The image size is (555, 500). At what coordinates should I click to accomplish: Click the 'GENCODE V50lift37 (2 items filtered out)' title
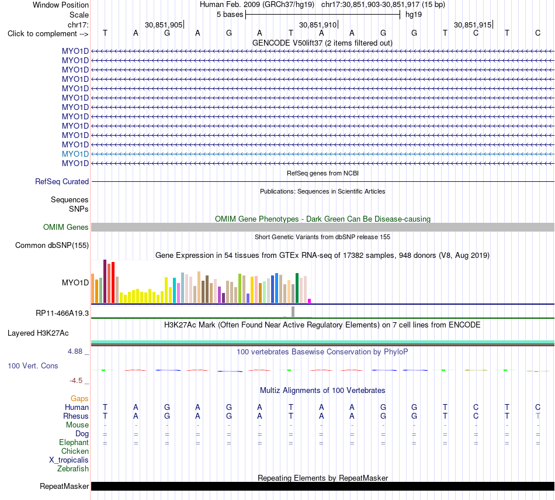(322, 43)
